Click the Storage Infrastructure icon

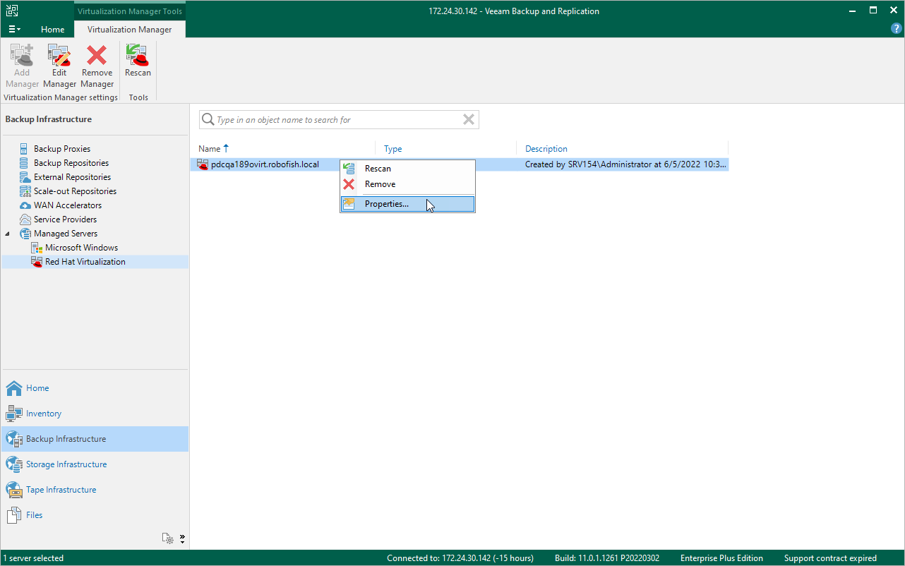[14, 464]
